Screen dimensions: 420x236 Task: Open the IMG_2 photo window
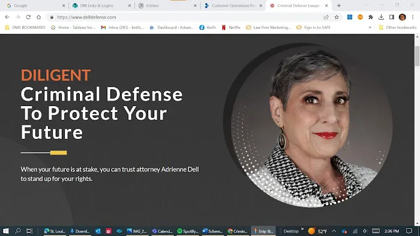tap(137, 231)
